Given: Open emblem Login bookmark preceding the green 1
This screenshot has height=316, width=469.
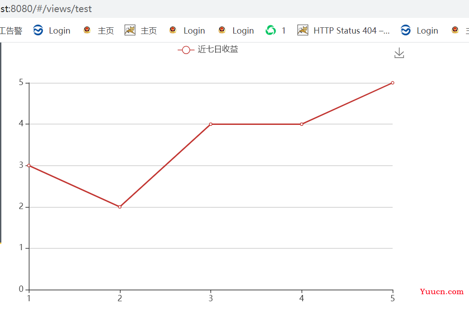Looking at the screenshot, I should pos(236,30).
